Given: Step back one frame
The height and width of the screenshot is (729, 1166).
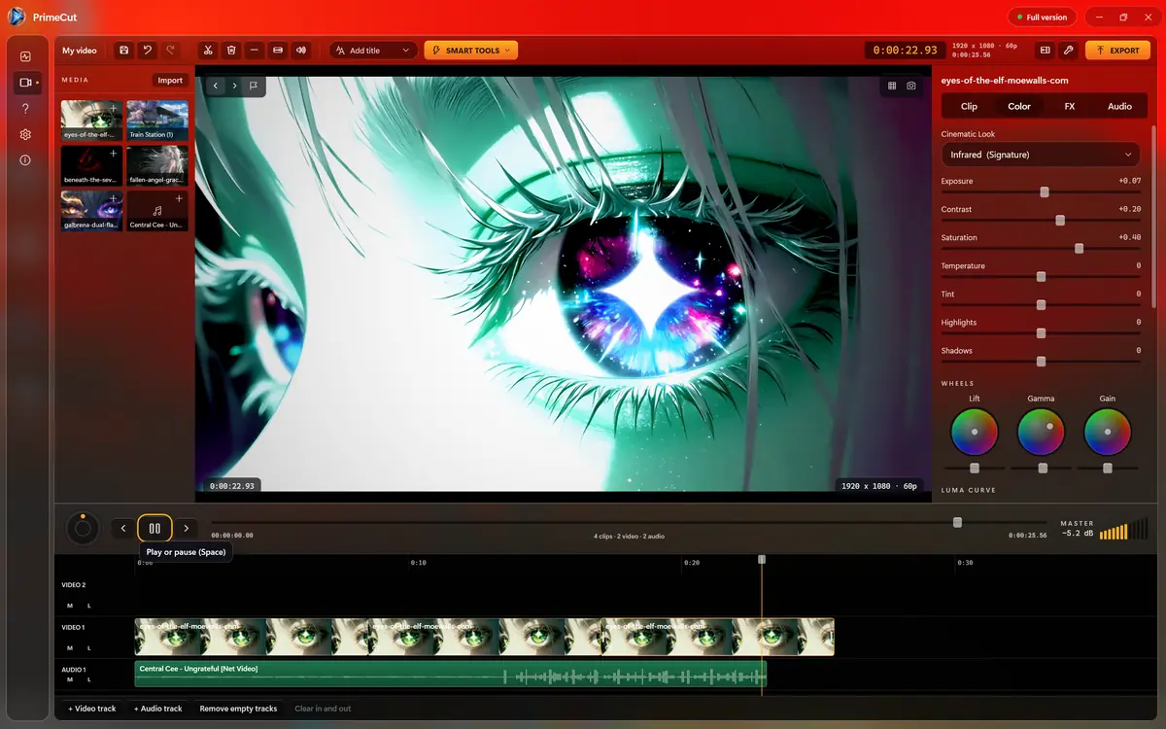Looking at the screenshot, I should point(123,528).
